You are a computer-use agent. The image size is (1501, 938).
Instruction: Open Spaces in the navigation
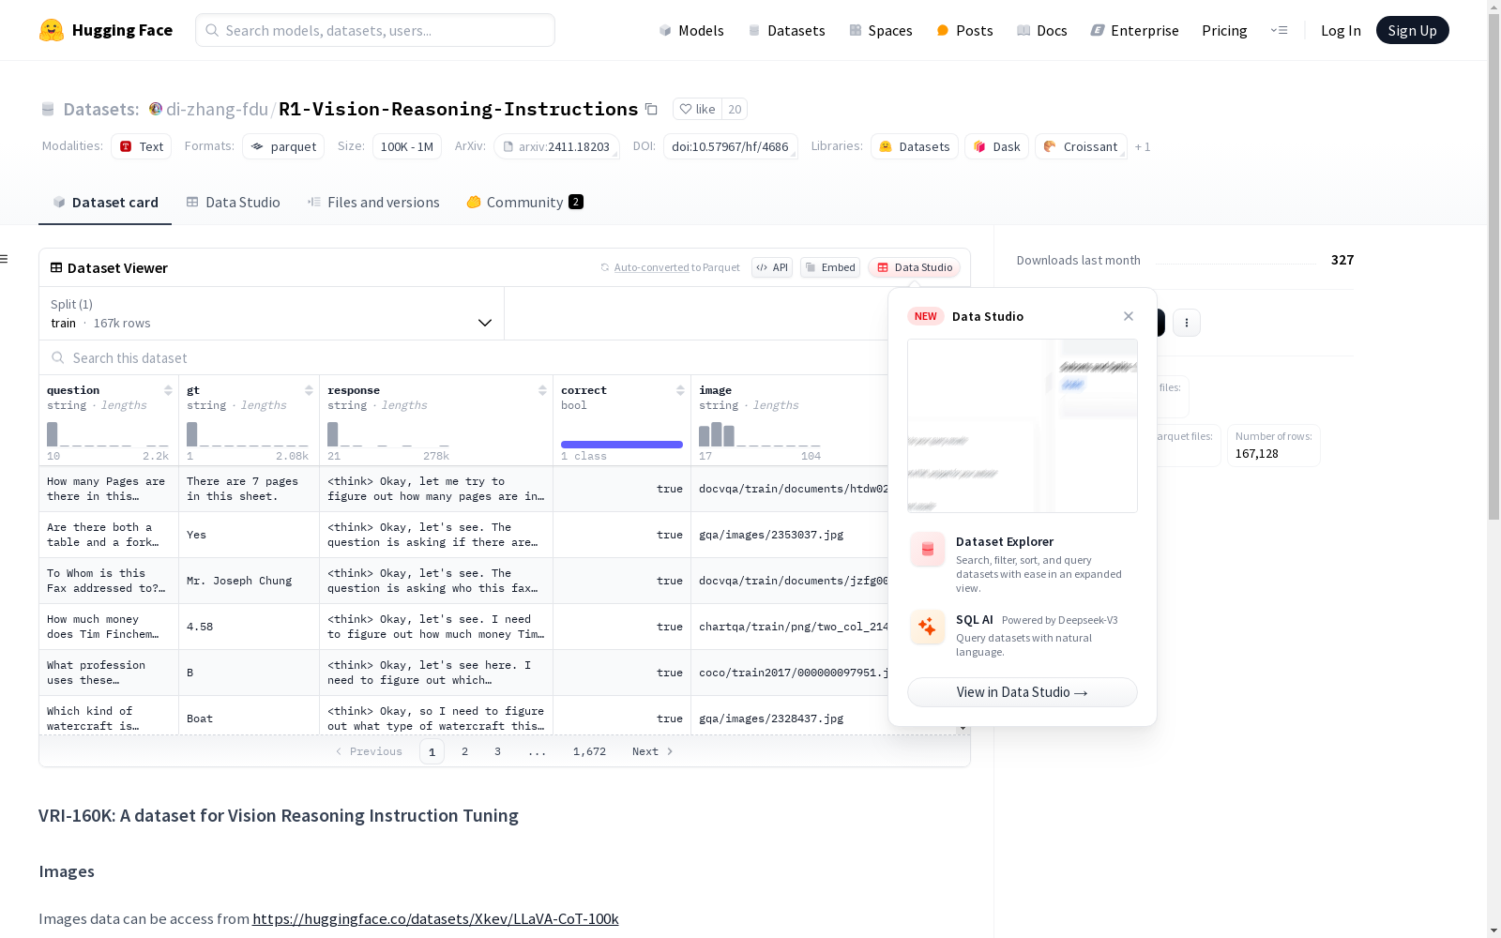coord(881,30)
